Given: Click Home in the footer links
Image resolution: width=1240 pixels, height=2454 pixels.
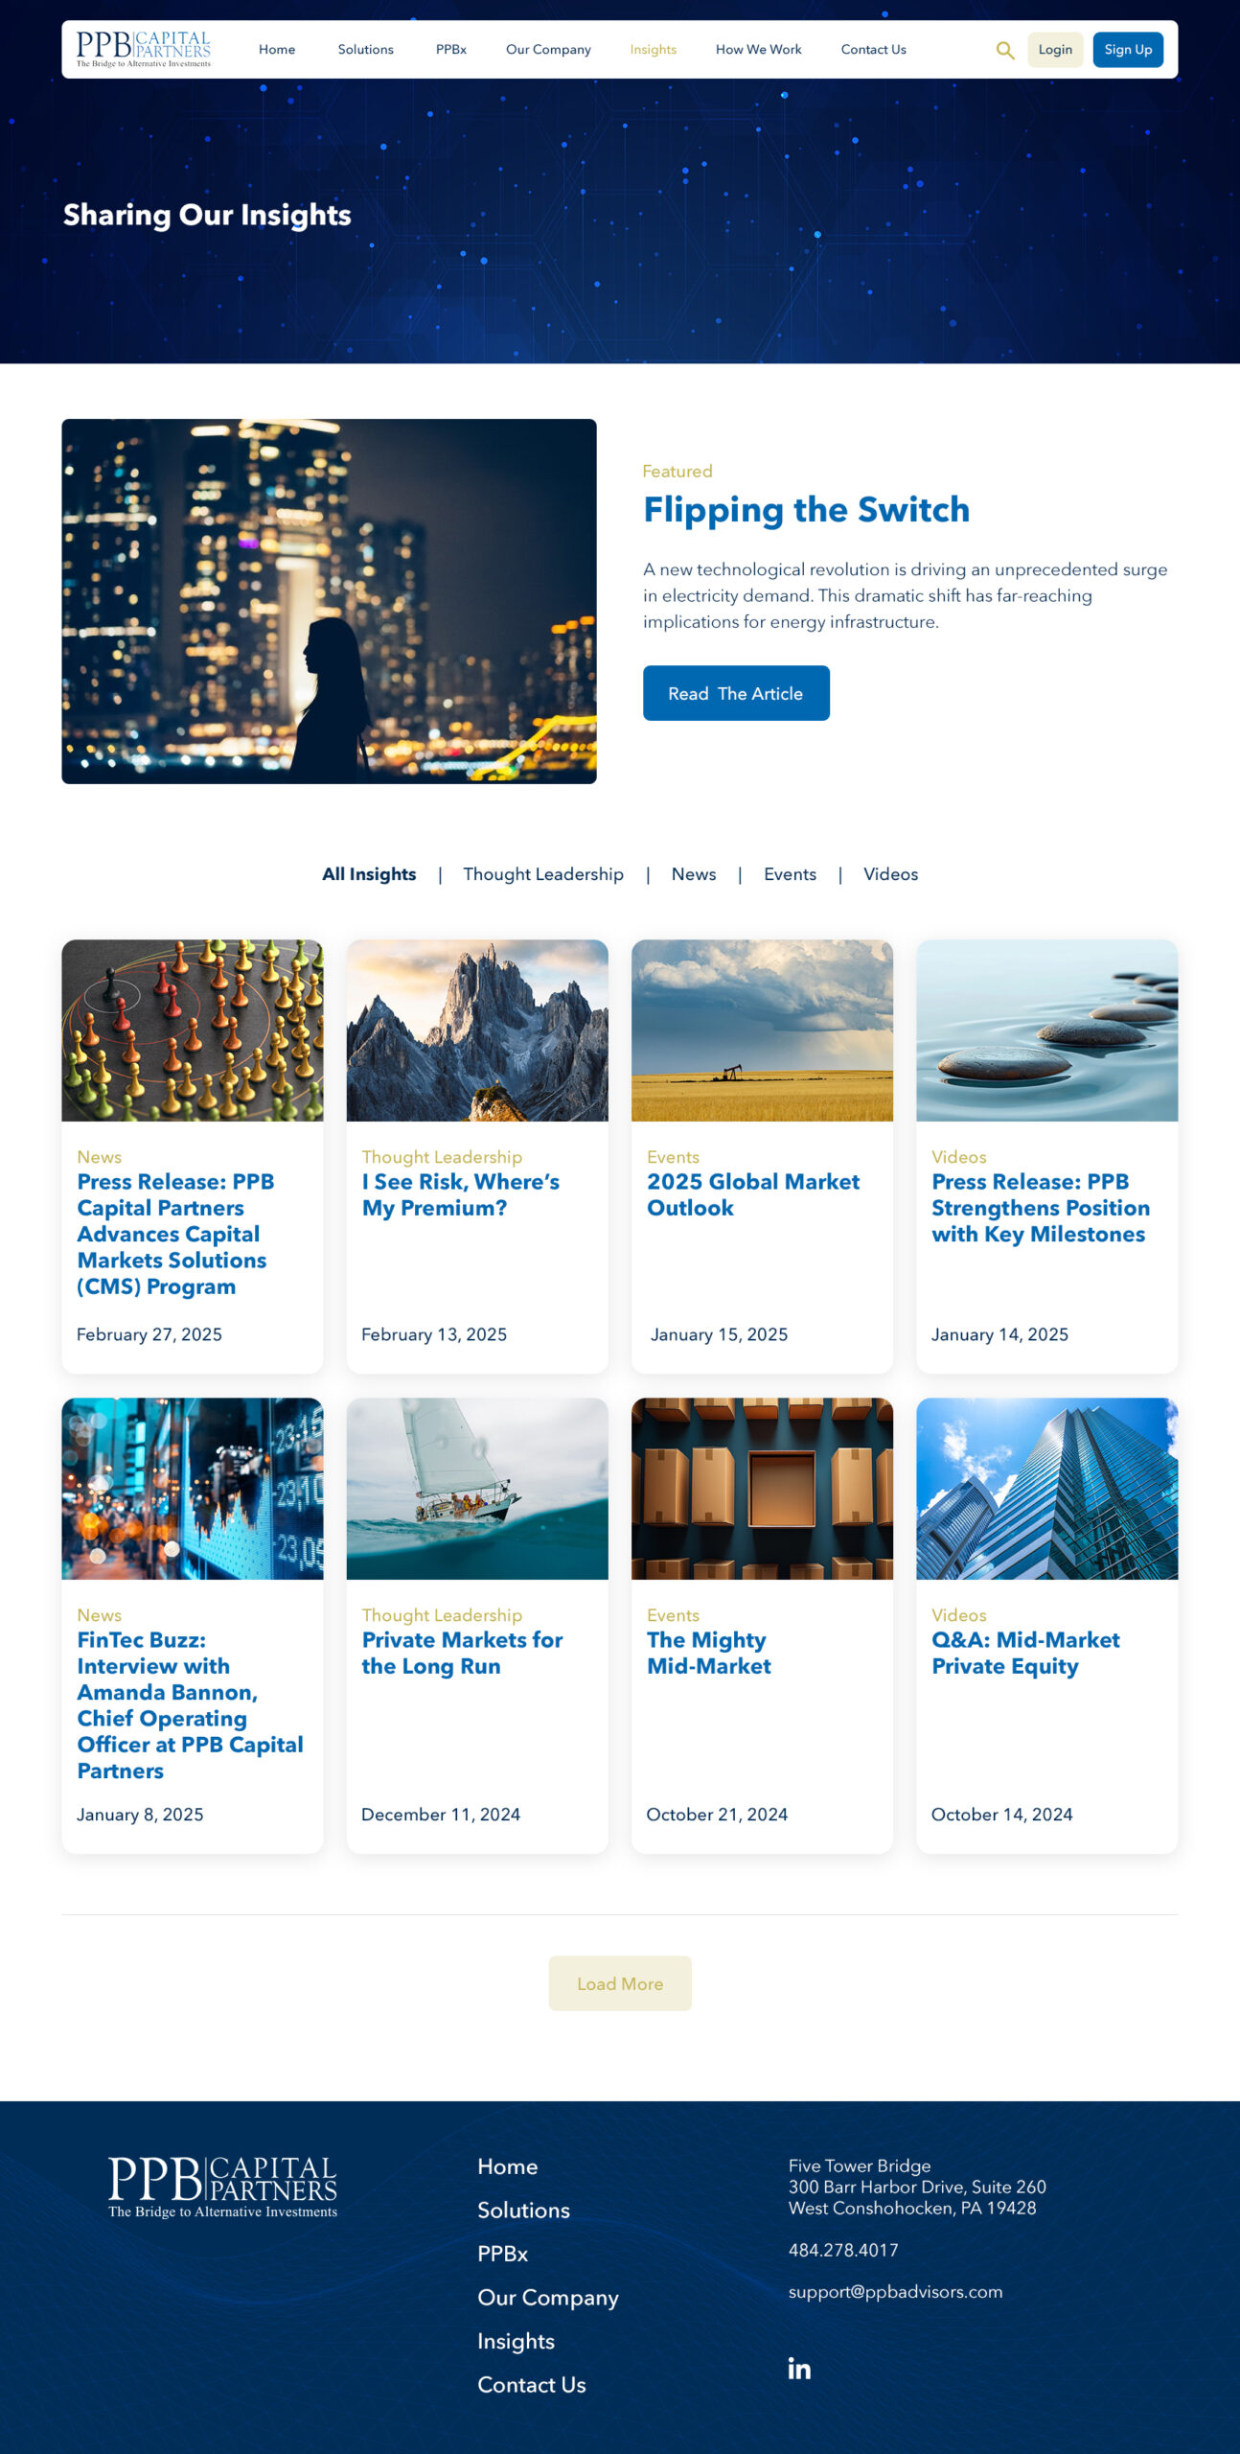Looking at the screenshot, I should point(508,2166).
